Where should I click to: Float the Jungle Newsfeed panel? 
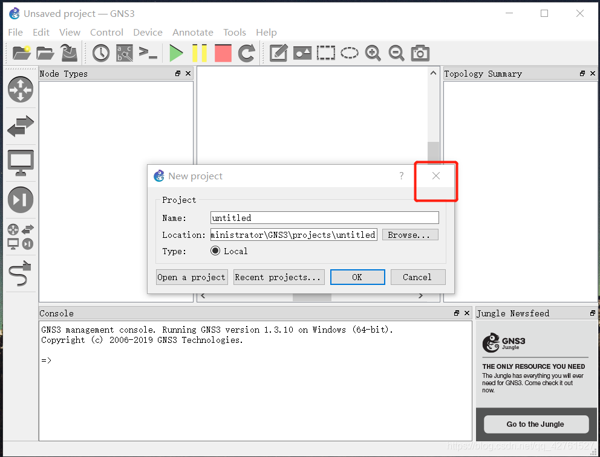point(592,313)
